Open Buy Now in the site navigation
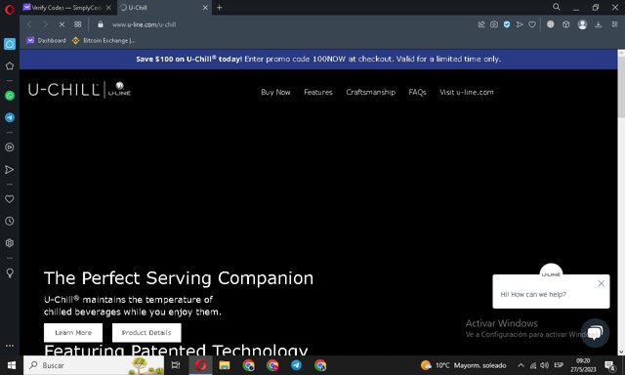Screen dimensions: 625x375 [275, 92]
